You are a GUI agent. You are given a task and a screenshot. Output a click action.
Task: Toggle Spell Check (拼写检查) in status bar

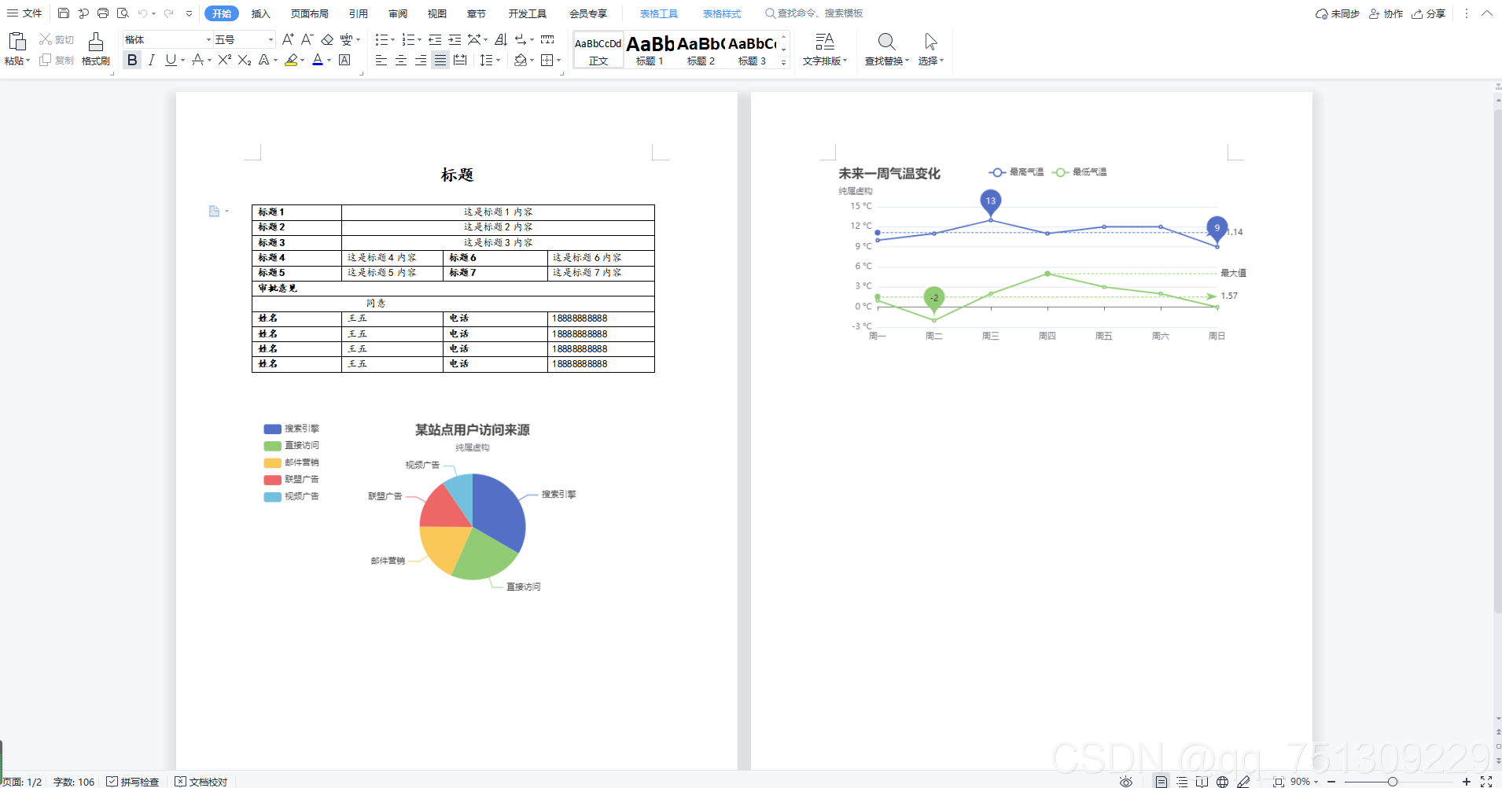(x=133, y=782)
